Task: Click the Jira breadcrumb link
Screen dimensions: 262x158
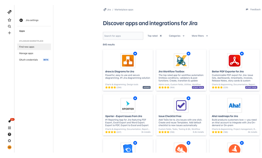Action: [x=109, y=10]
